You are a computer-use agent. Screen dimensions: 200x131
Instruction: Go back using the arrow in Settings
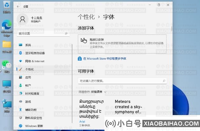pyautogui.click(x=18, y=6)
